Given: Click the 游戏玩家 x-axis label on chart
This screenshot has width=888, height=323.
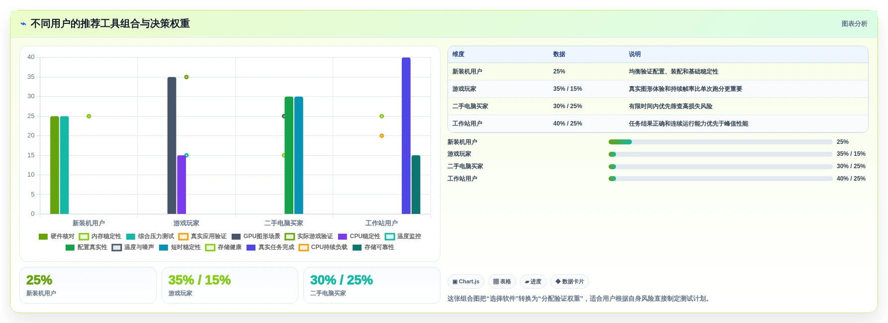Looking at the screenshot, I should [186, 223].
